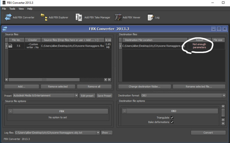Screen dimensions: 230x143
Task: Click the Remove all button
Action: point(94,87)
